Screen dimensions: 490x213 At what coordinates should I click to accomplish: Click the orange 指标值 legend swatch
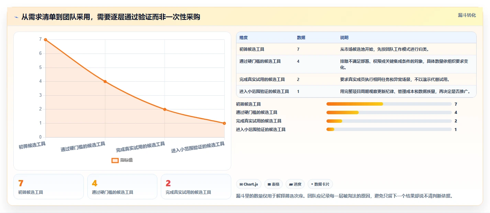pos(115,160)
